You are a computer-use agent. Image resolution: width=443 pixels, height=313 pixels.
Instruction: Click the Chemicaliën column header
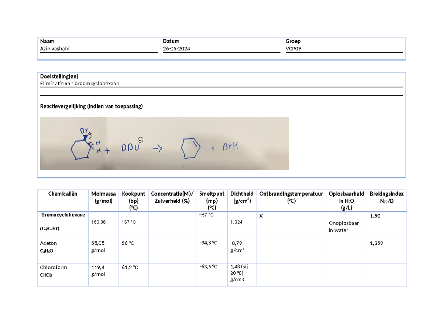63,194
